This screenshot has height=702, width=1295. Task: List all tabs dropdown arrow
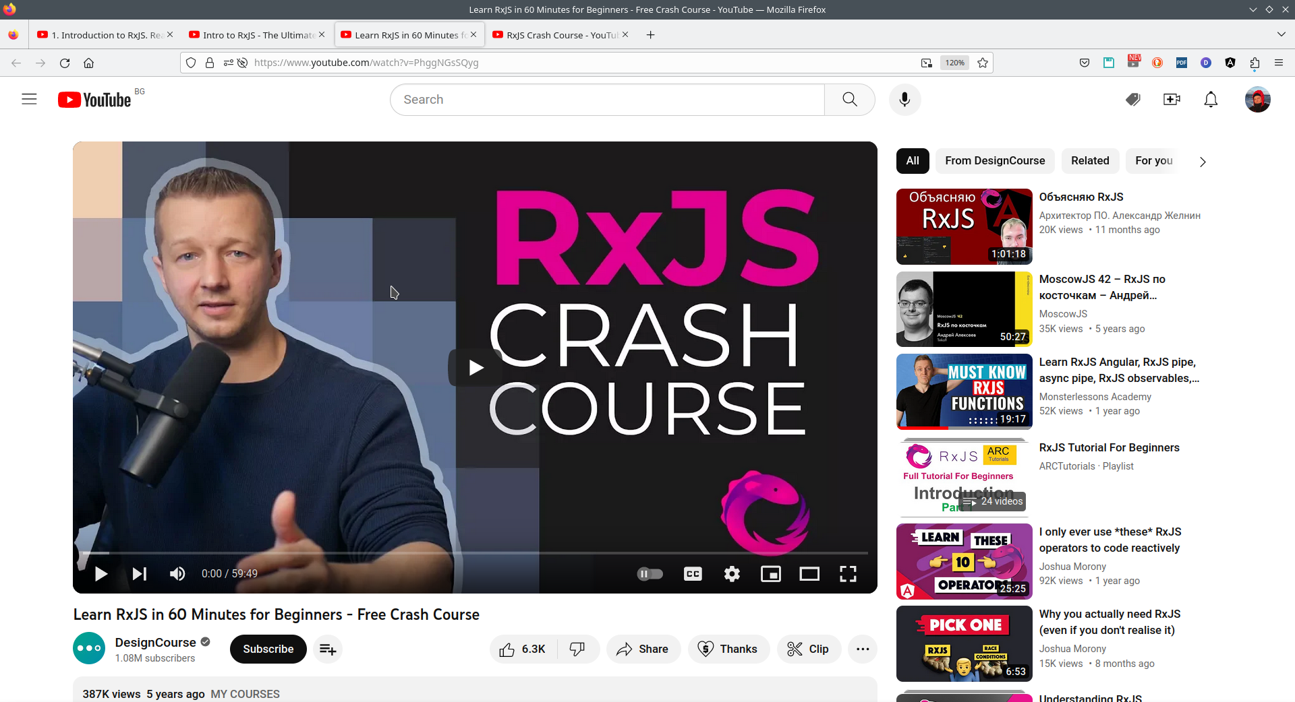(1281, 34)
